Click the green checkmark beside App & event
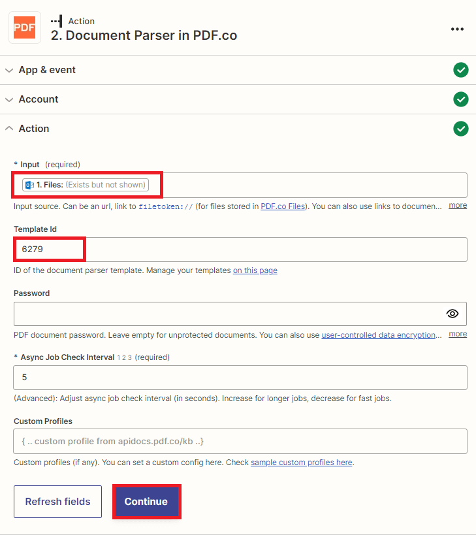 [461, 70]
